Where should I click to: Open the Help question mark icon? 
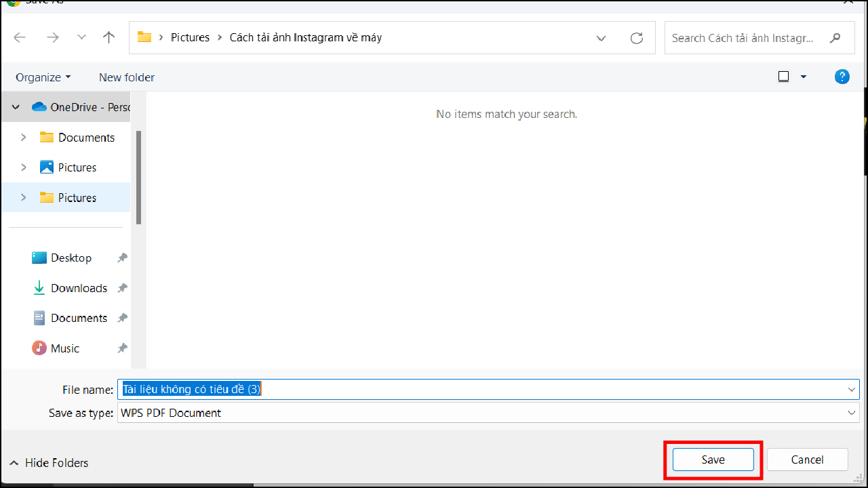point(842,77)
